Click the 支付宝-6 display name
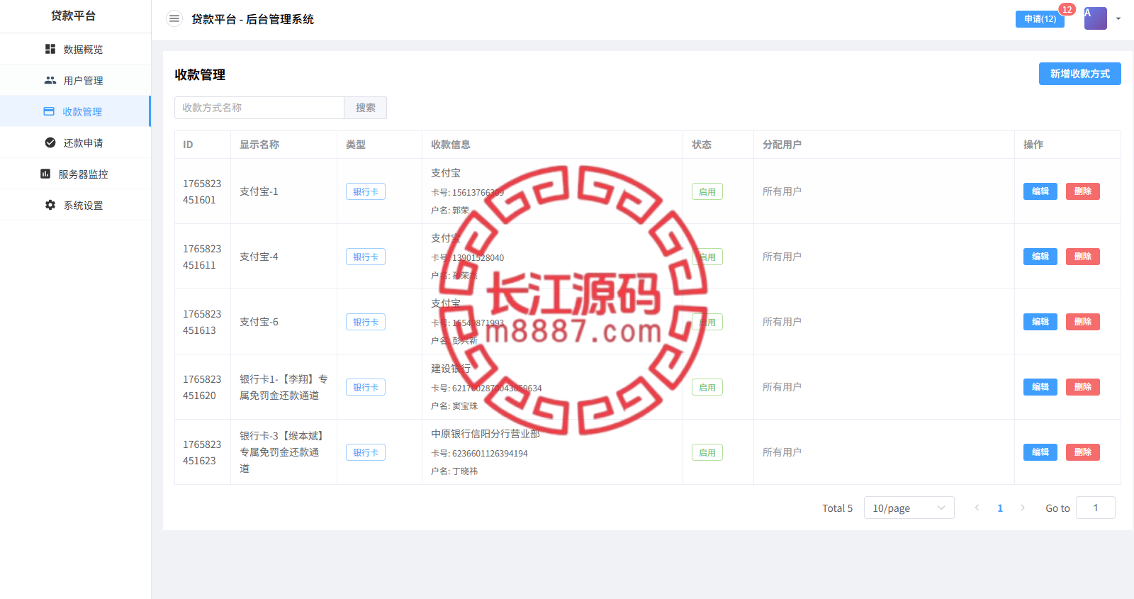This screenshot has width=1134, height=599. tap(259, 322)
